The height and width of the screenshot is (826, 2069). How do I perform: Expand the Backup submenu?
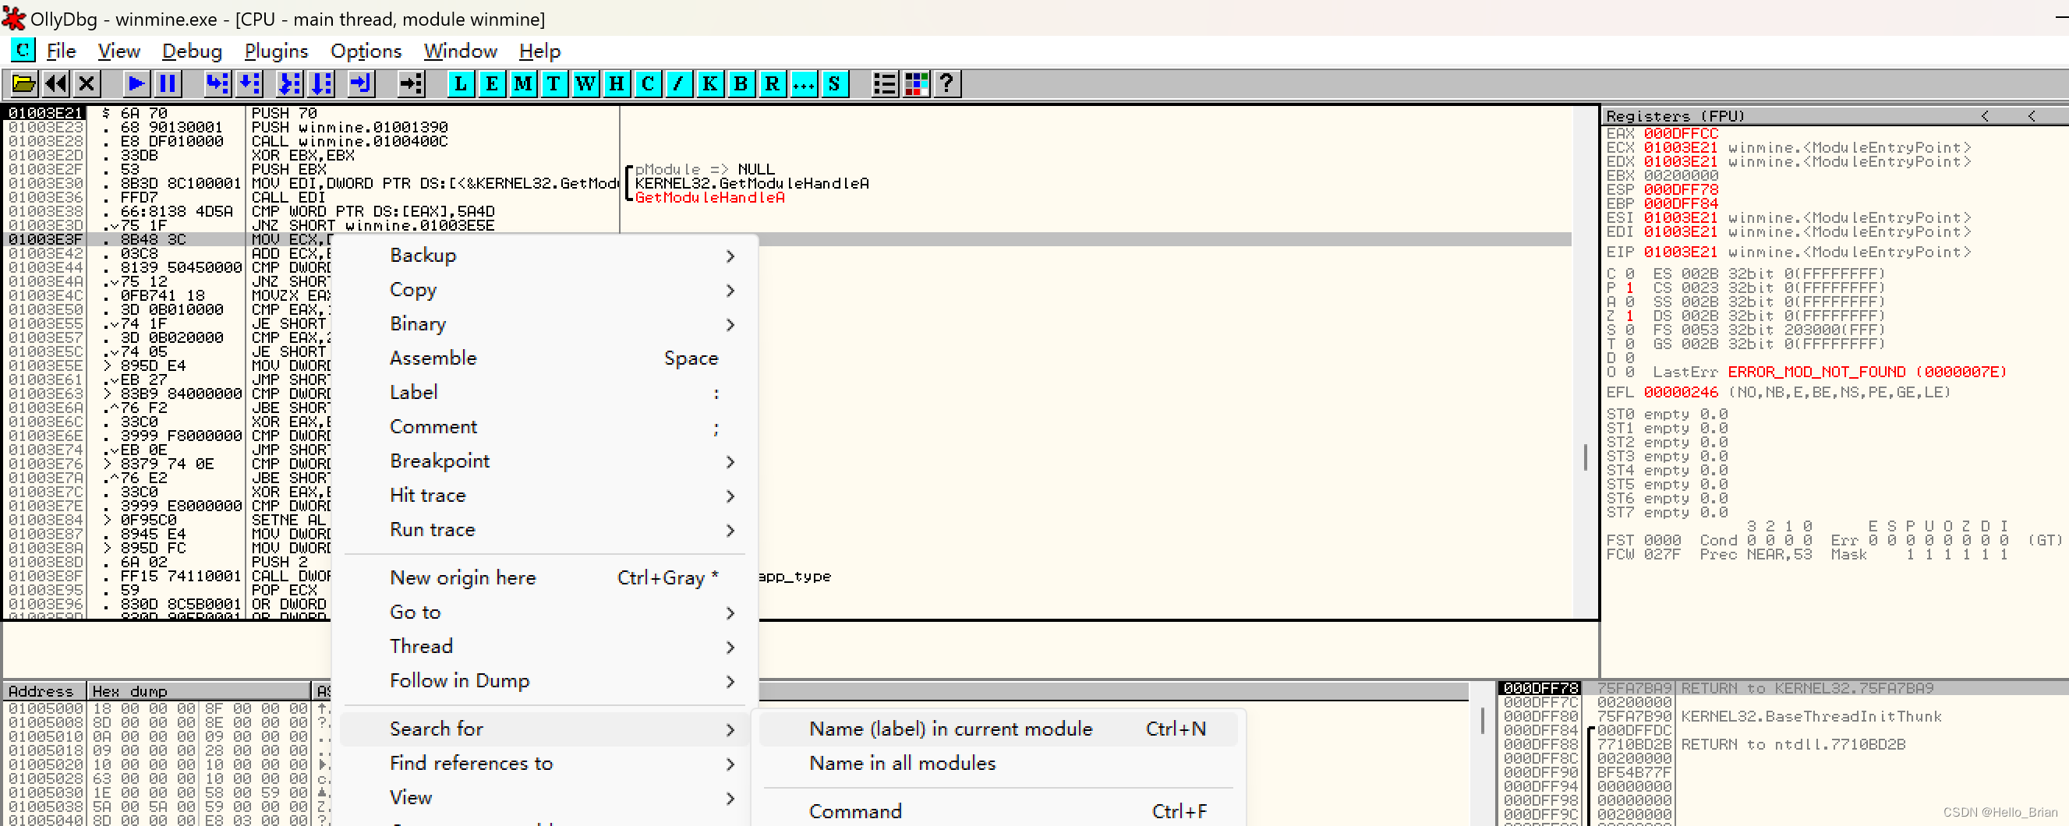pos(546,256)
